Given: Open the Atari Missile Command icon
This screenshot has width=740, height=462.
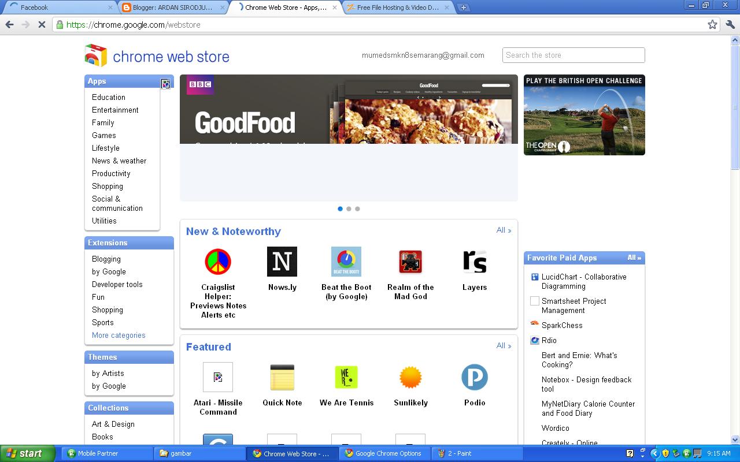Looking at the screenshot, I should click(x=218, y=377).
